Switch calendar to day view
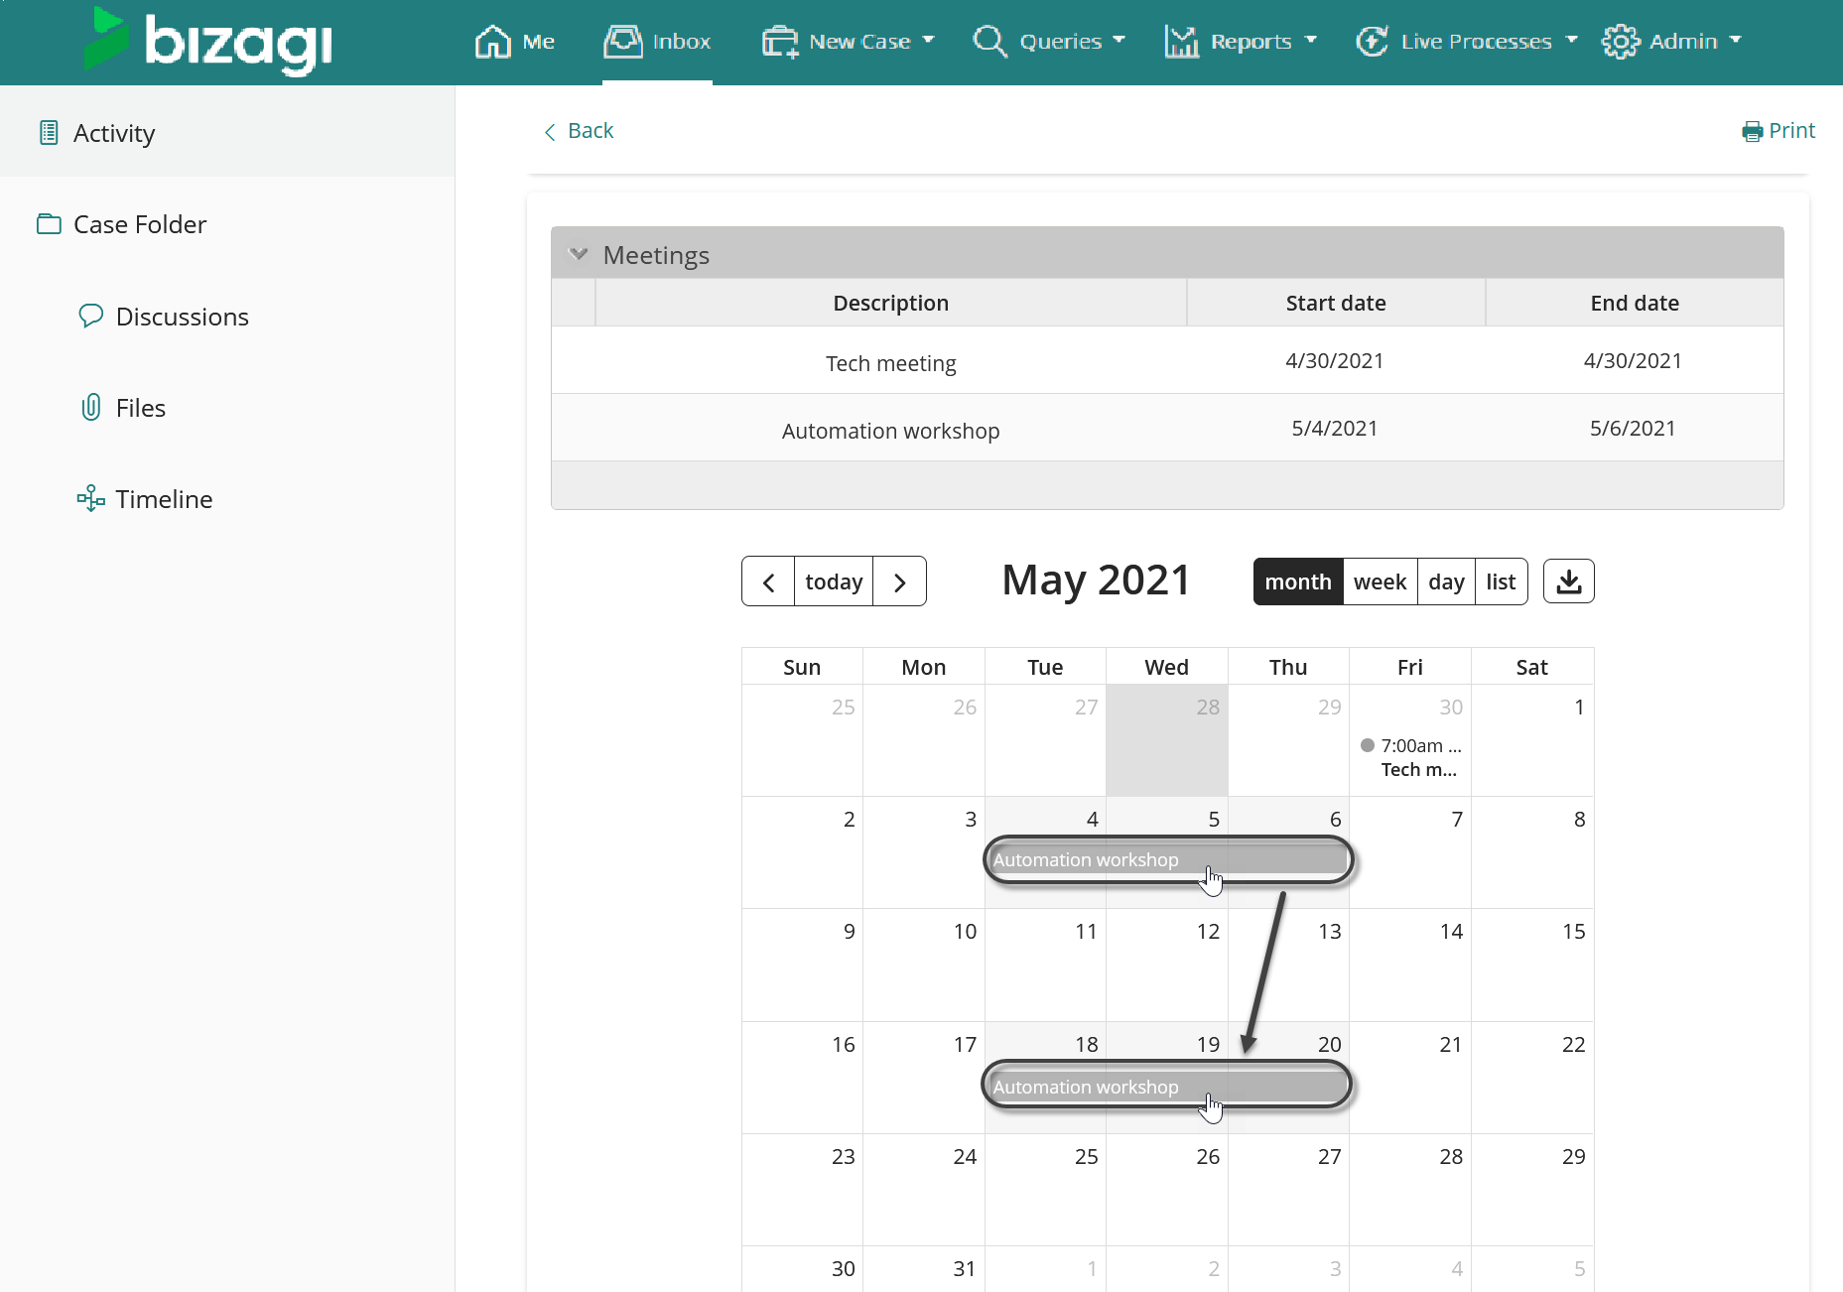 pos(1446,581)
